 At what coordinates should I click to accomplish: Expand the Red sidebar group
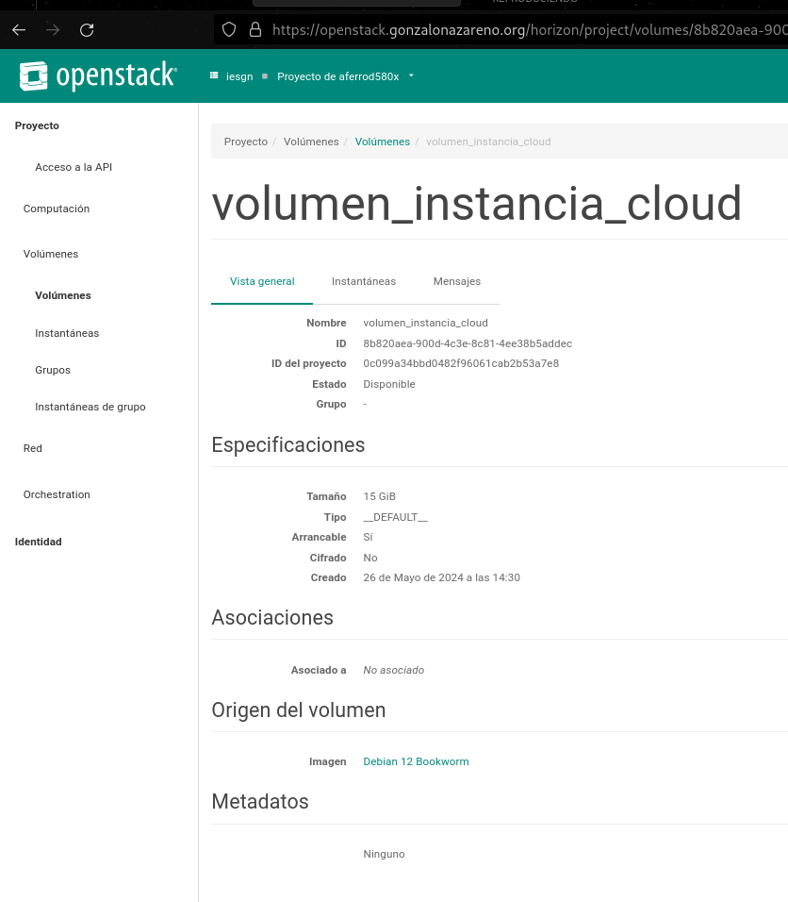[33, 448]
